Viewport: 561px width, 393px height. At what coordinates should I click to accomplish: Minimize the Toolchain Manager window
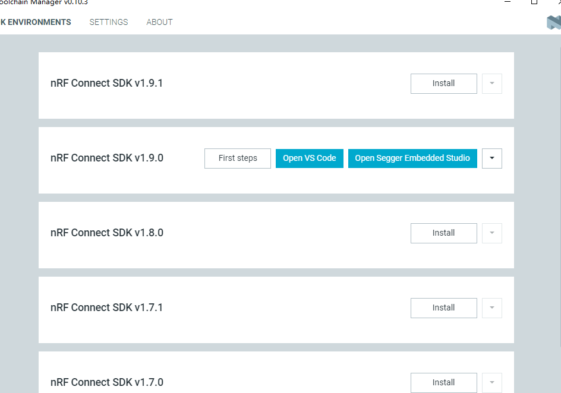pyautogui.click(x=508, y=2)
